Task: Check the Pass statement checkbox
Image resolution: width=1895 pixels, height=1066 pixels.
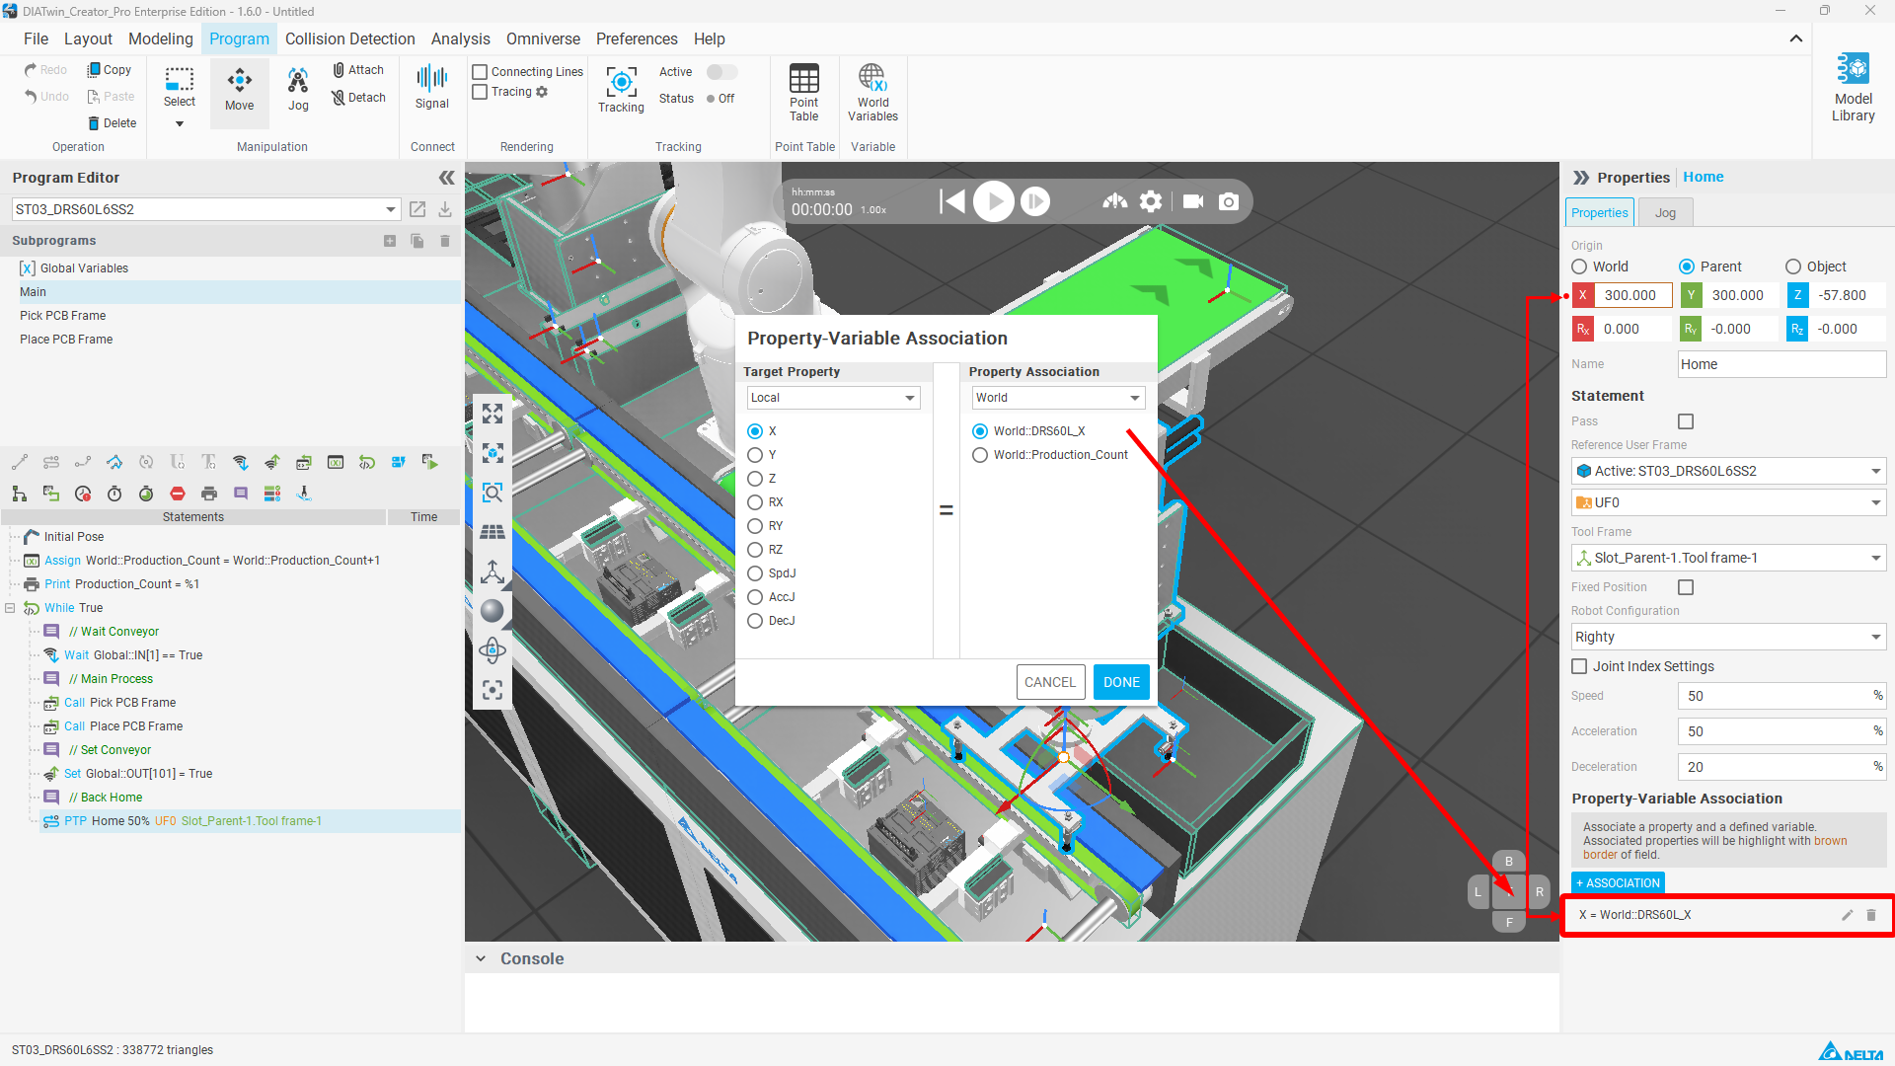Action: (x=1686, y=421)
